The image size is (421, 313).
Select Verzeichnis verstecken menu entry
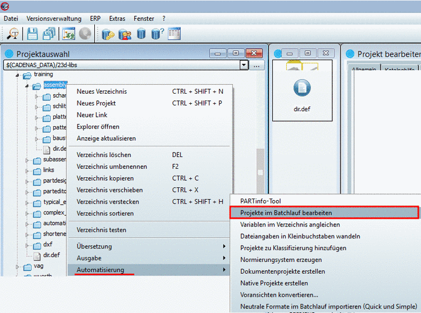tap(149, 202)
